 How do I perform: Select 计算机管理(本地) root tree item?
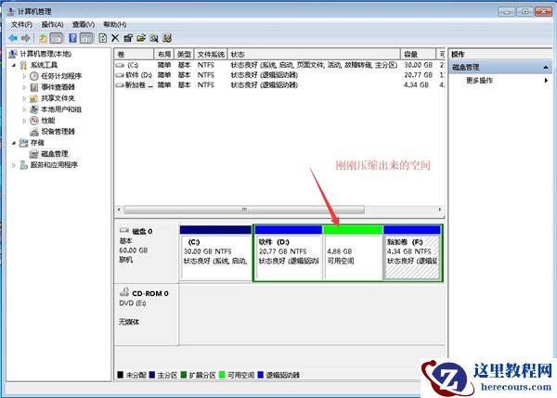(45, 54)
